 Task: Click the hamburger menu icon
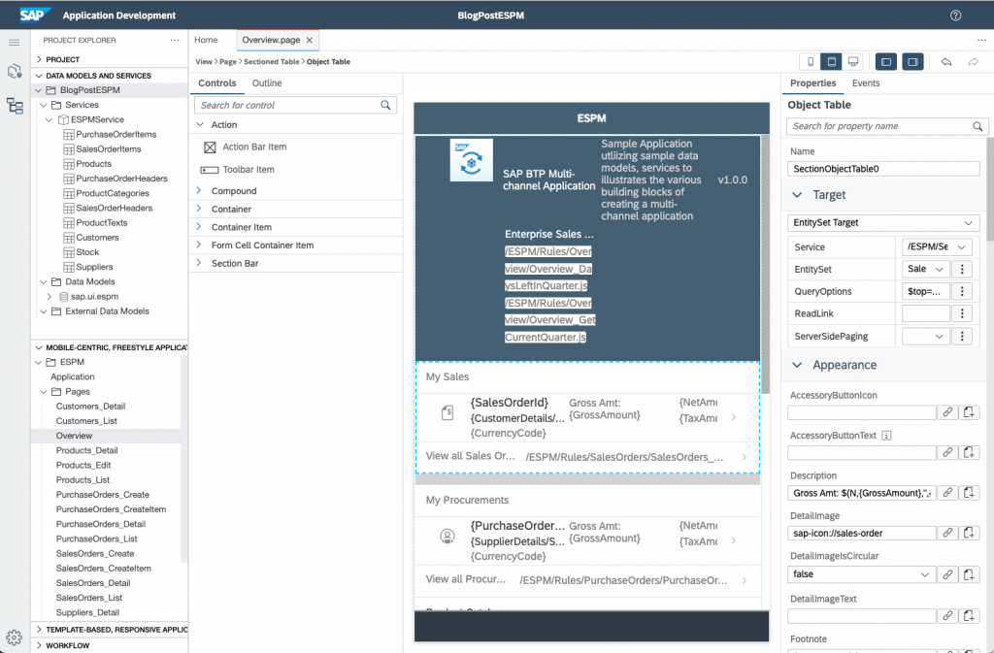[x=14, y=43]
